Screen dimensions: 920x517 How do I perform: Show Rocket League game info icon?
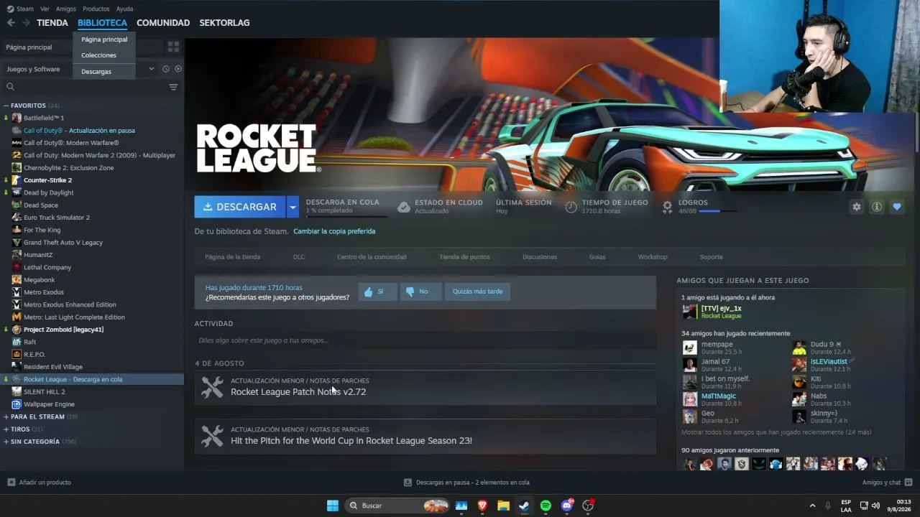(x=877, y=207)
